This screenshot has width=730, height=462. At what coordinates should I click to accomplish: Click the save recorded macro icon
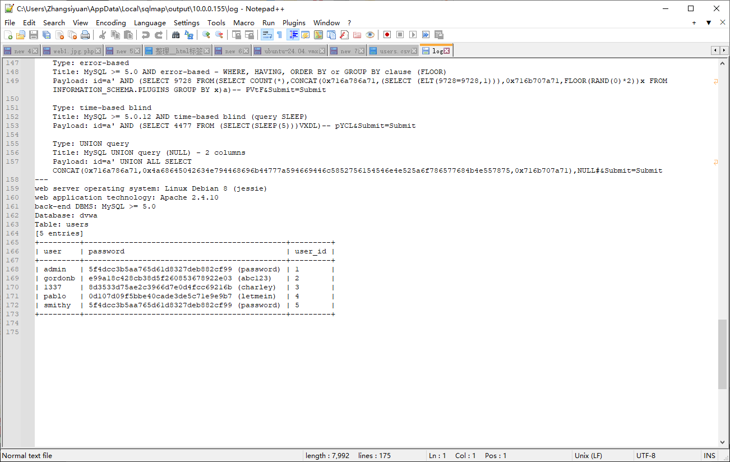tap(439, 35)
